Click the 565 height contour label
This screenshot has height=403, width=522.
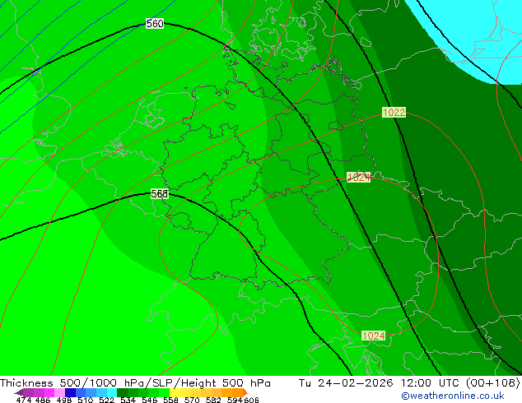(x=160, y=193)
